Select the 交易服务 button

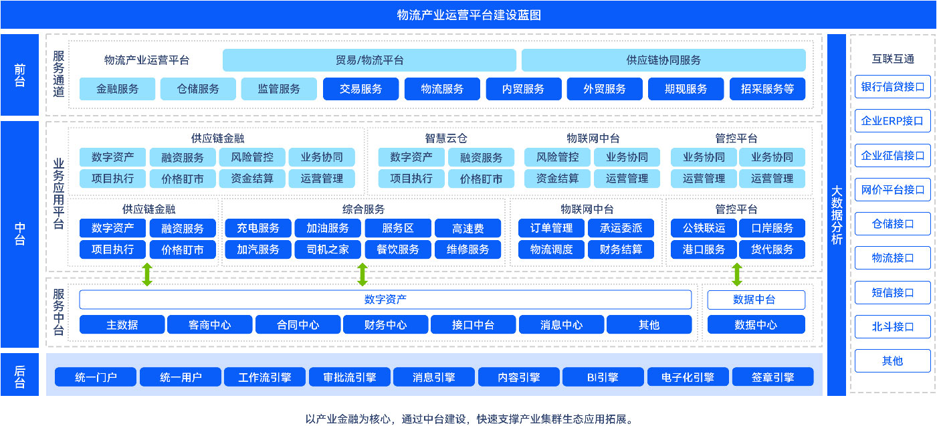click(x=360, y=89)
